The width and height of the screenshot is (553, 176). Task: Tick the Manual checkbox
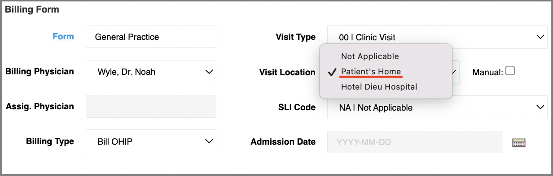pos(510,71)
